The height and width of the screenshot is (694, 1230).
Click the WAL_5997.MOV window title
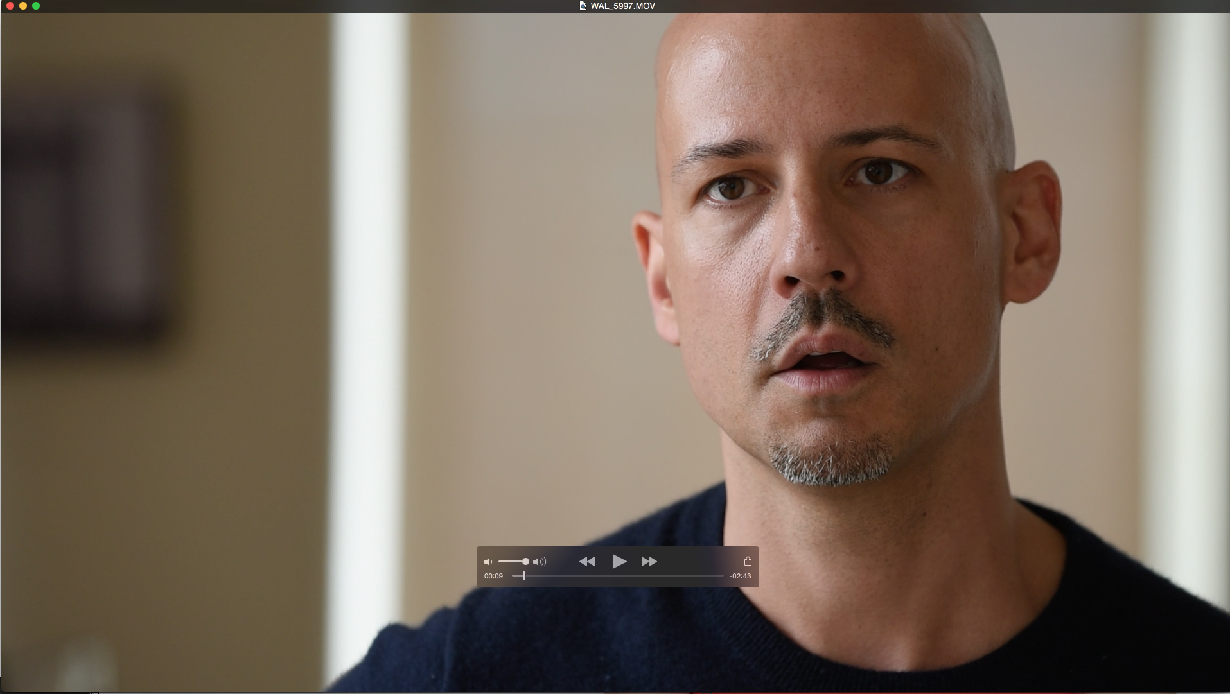coord(622,6)
